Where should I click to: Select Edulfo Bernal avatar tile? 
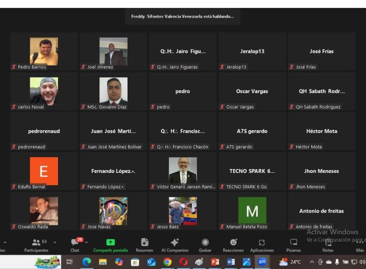[44, 171]
